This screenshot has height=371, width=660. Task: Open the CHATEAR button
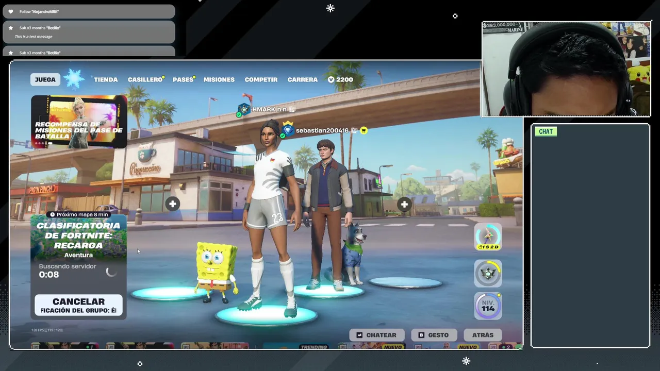(376, 335)
